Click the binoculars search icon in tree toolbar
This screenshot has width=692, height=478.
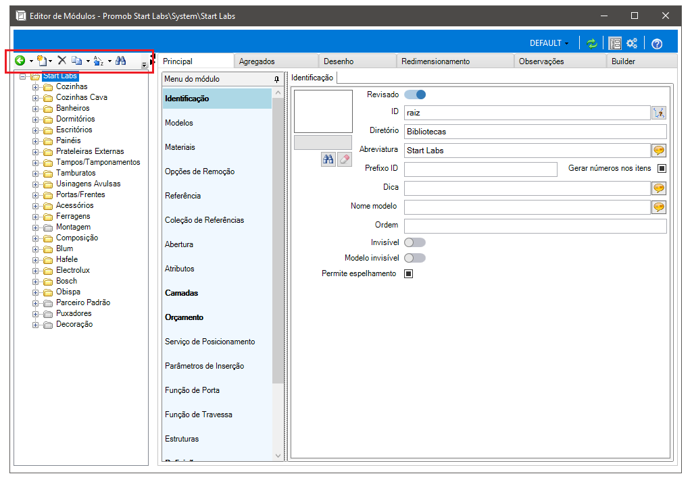(120, 60)
